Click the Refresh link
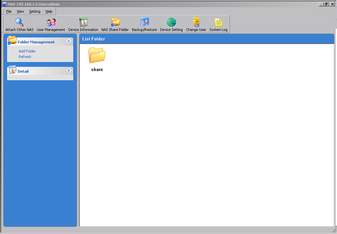 pyautogui.click(x=25, y=57)
